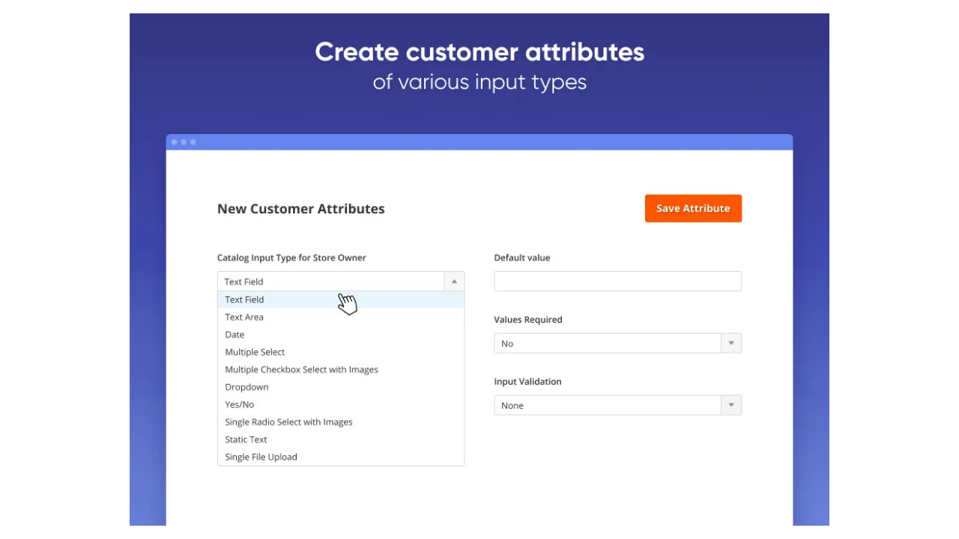Click the Input Validation field showing None
Image resolution: width=959 pixels, height=539 pixels.
[607, 405]
